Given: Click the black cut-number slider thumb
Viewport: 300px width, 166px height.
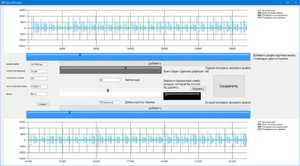Looking at the screenshot, I should tap(166, 94).
